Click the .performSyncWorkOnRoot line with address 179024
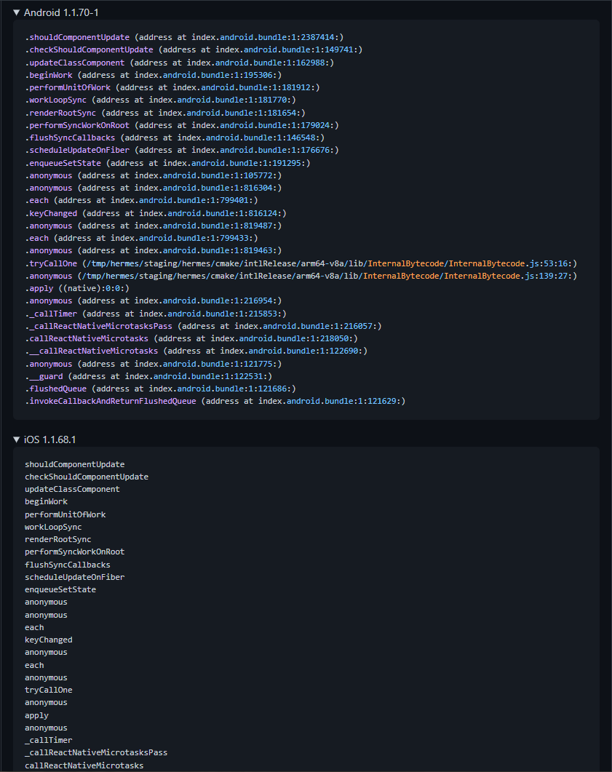This screenshot has height=772, width=612. (182, 125)
